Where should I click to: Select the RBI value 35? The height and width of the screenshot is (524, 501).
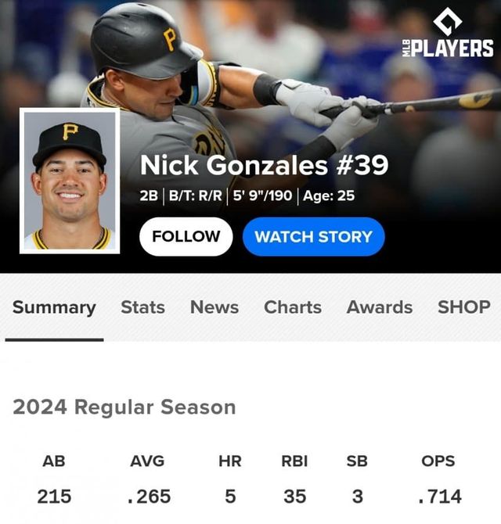coord(294,496)
